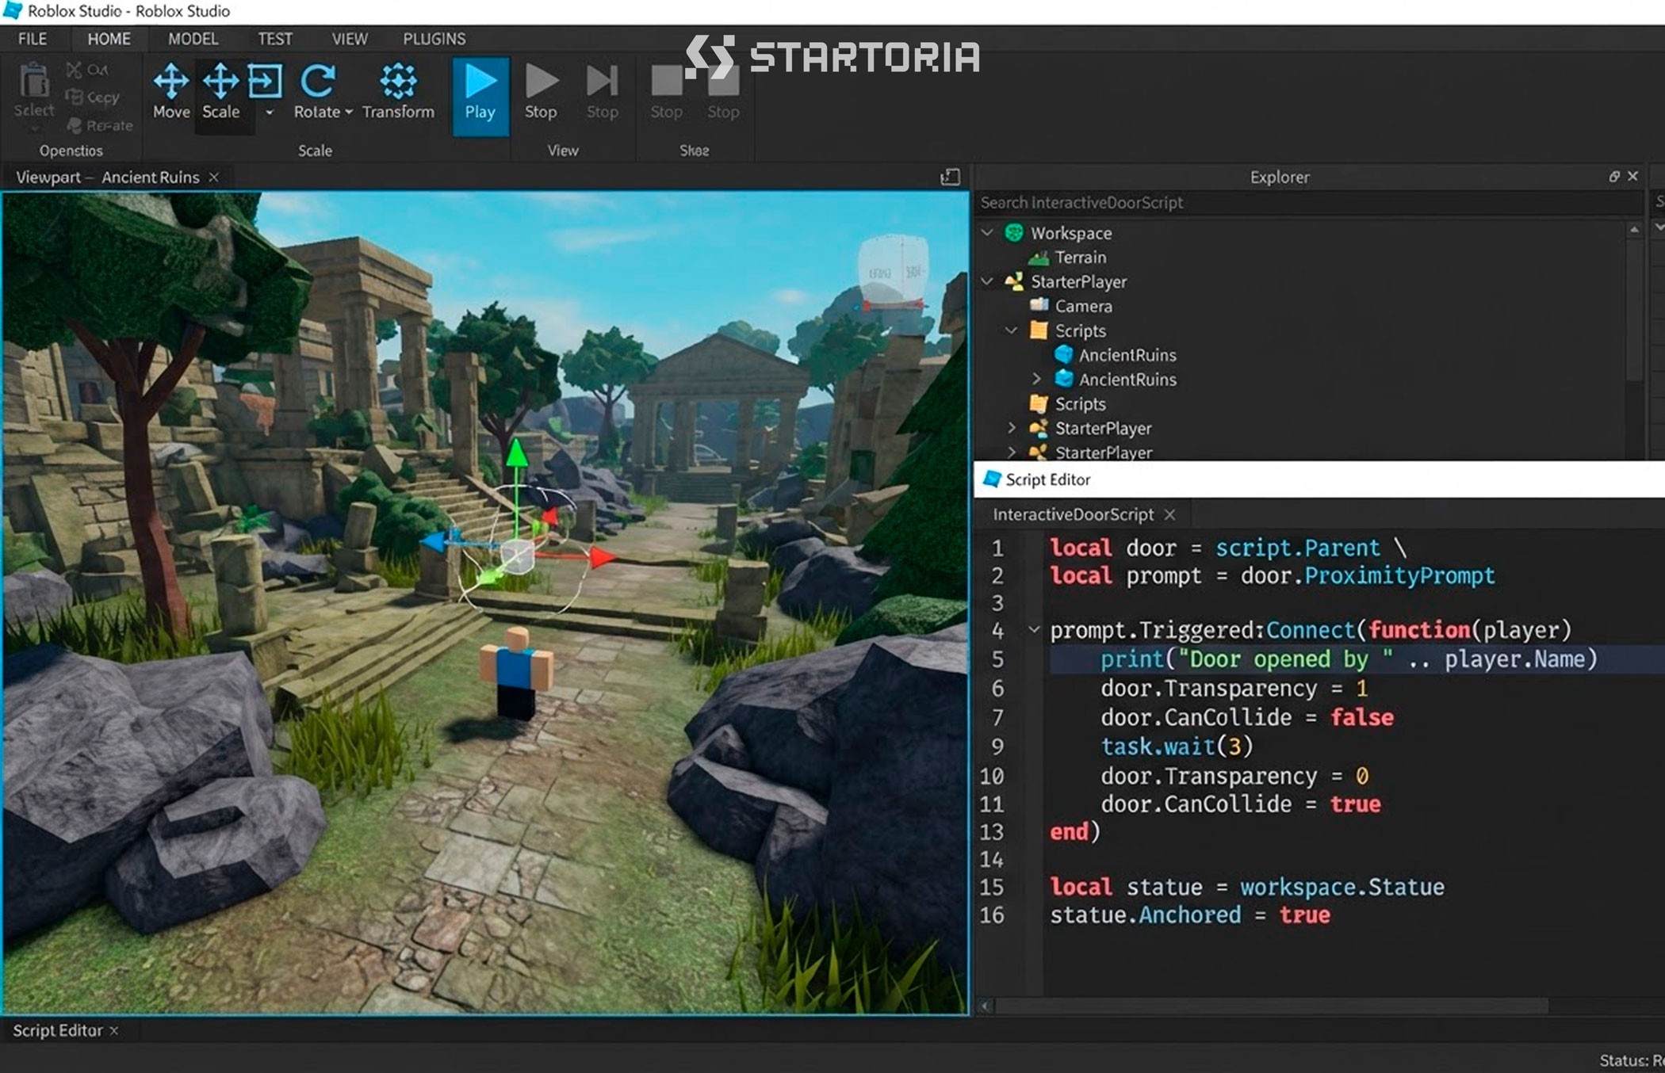Select Camera in the Explorer tree
Image resolution: width=1665 pixels, height=1073 pixels.
coord(1083,306)
